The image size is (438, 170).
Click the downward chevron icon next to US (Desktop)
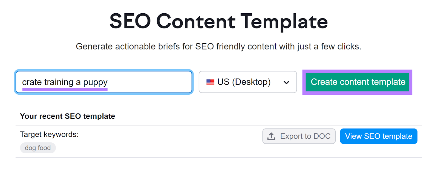click(x=286, y=82)
